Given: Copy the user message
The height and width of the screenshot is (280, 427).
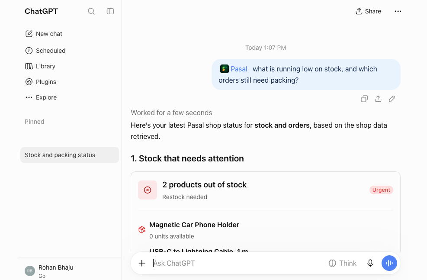Looking at the screenshot, I should point(364,99).
